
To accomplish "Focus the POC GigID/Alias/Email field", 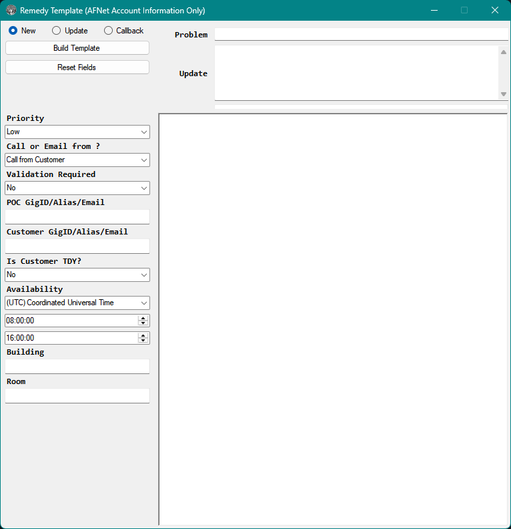I will [77, 216].
